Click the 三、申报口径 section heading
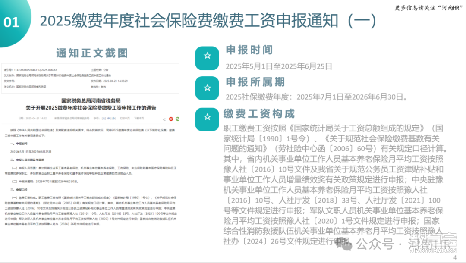The width and height of the screenshot is (466, 263). click(19, 190)
